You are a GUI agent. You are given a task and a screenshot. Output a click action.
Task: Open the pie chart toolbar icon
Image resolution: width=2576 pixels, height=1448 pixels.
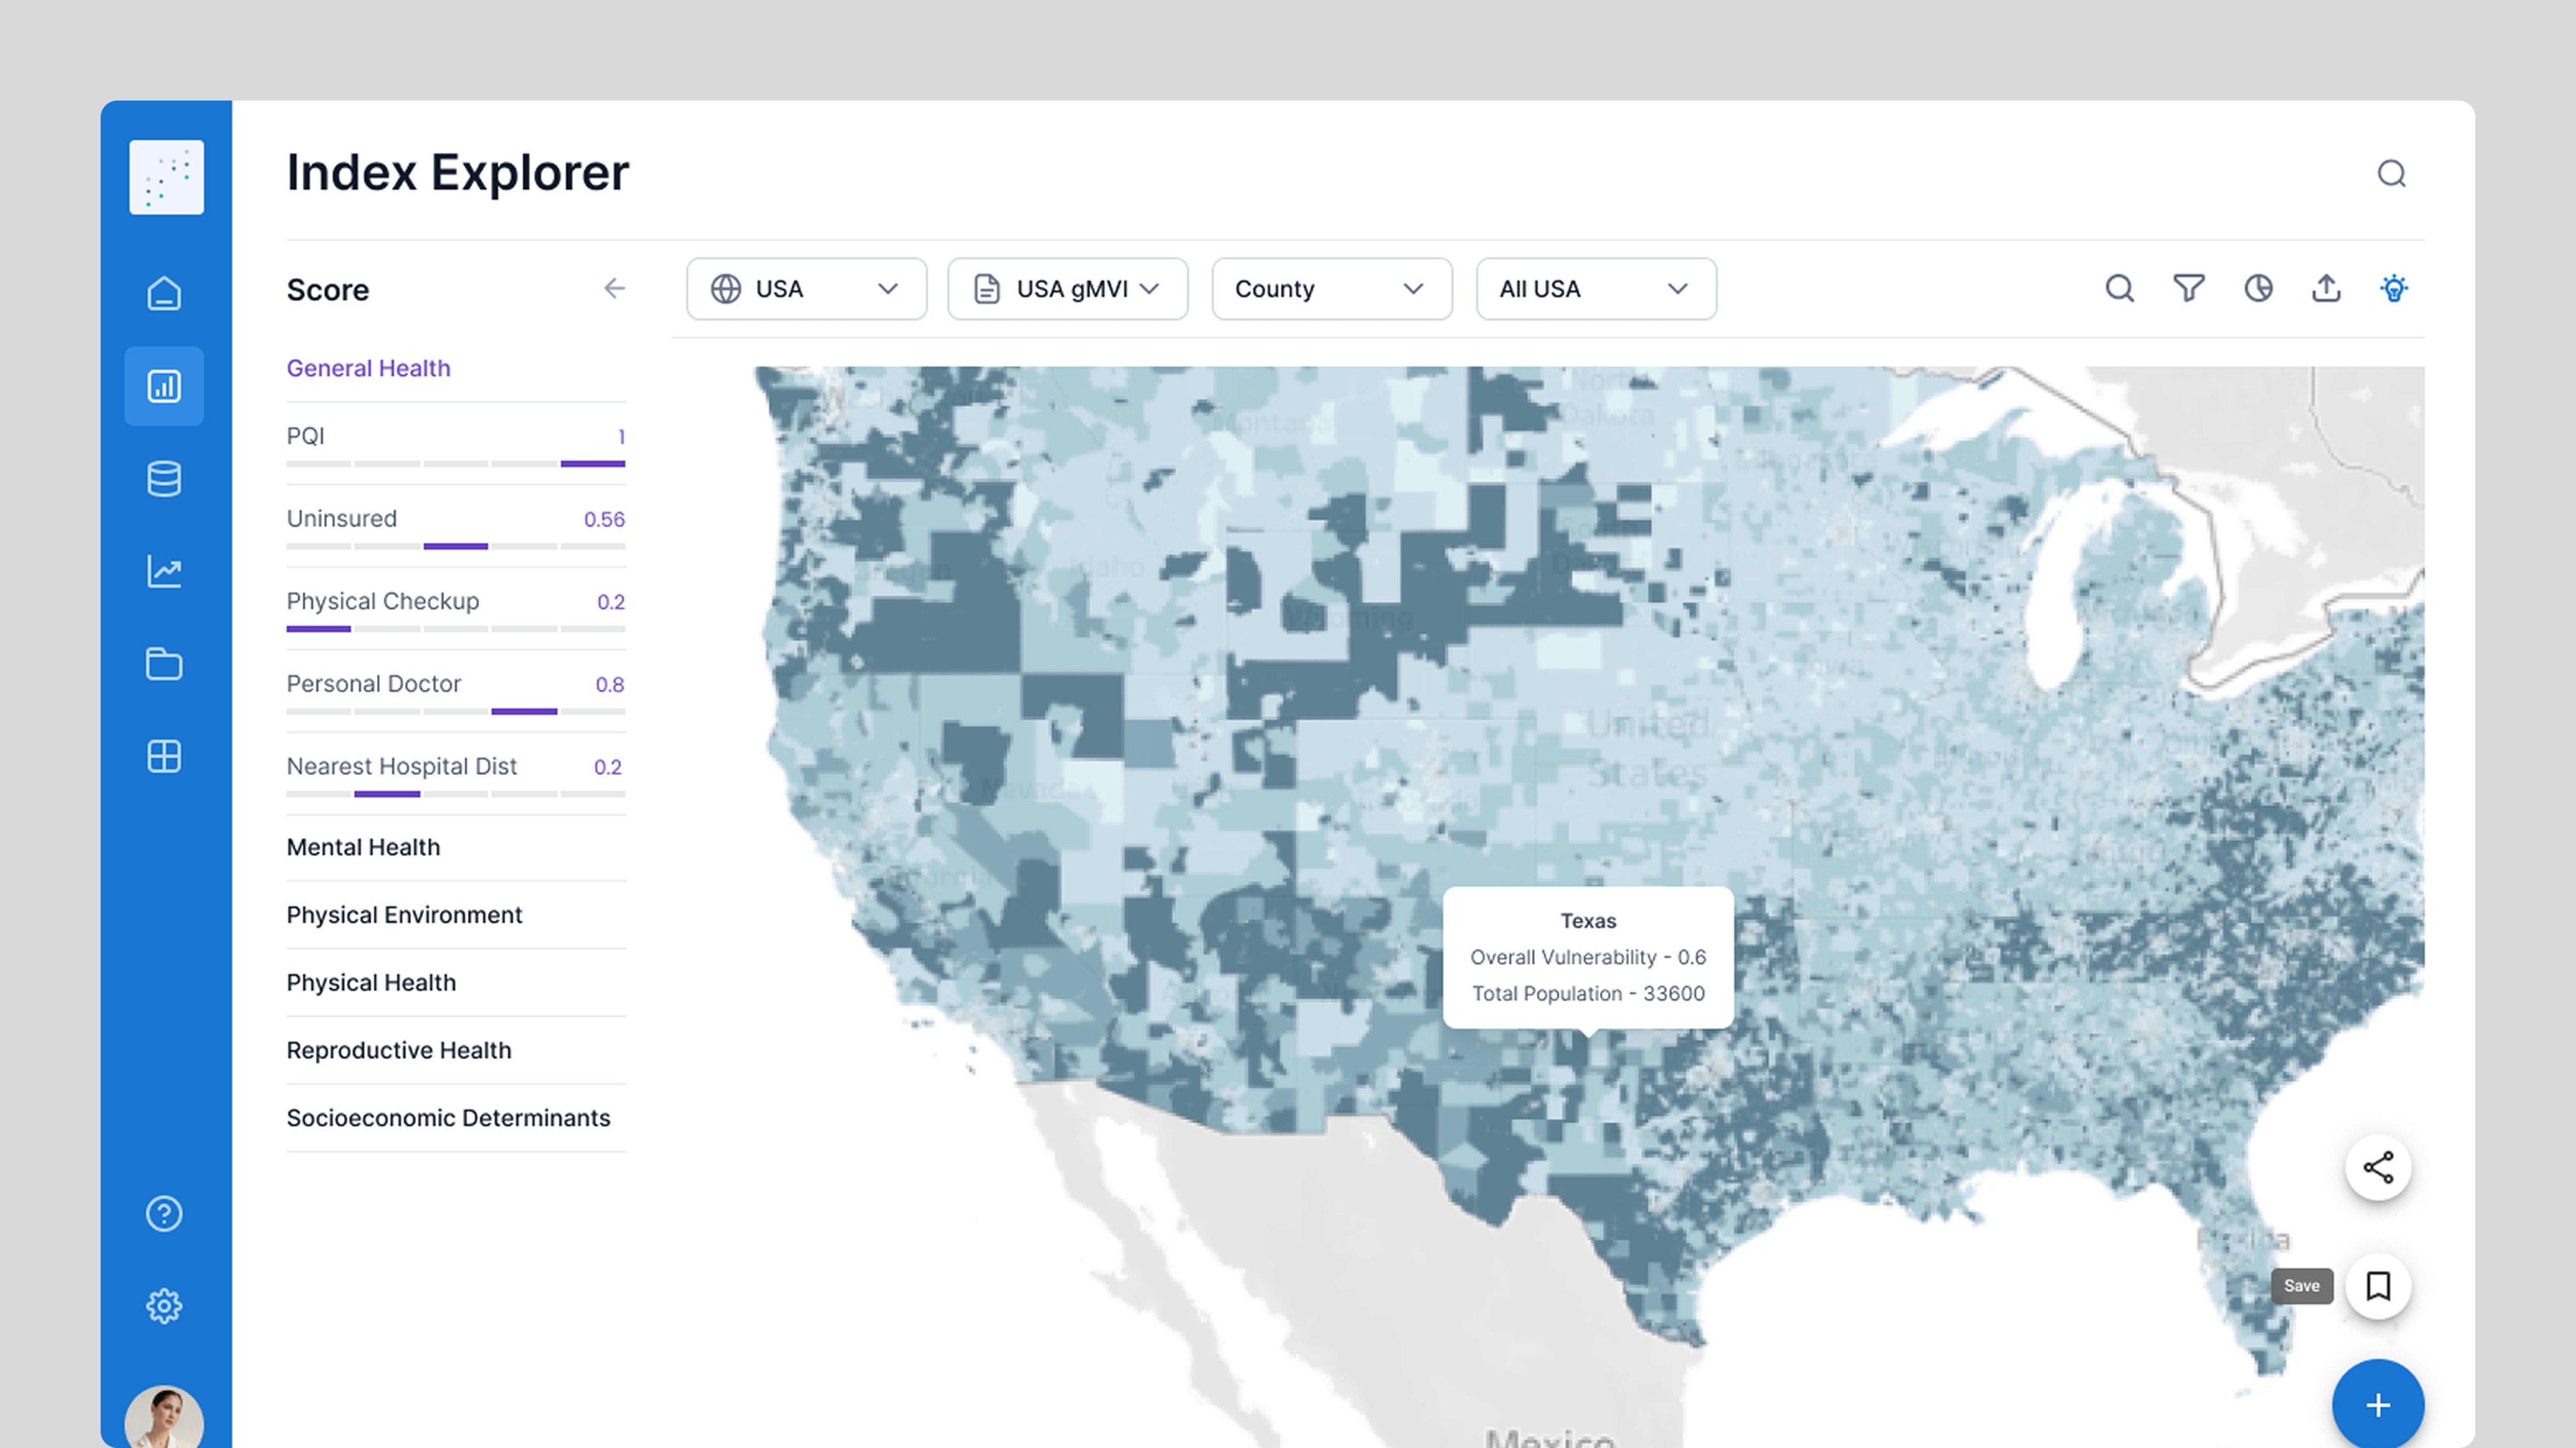pos(2258,289)
